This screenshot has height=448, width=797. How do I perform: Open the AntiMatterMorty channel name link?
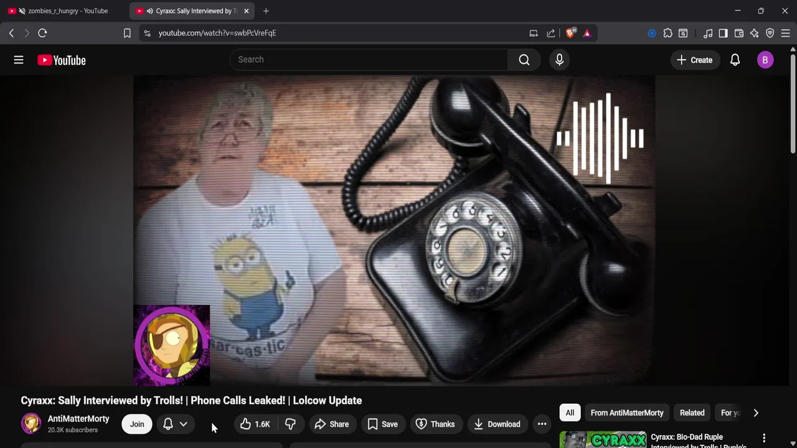point(78,419)
